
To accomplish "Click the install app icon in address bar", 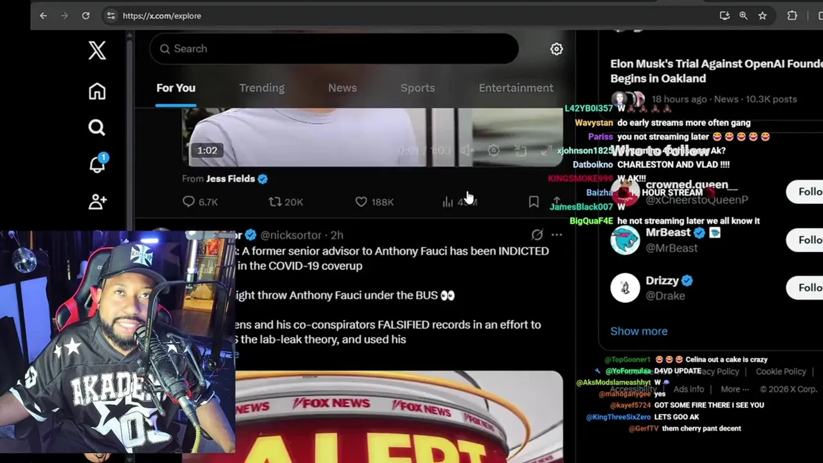I will (x=725, y=15).
